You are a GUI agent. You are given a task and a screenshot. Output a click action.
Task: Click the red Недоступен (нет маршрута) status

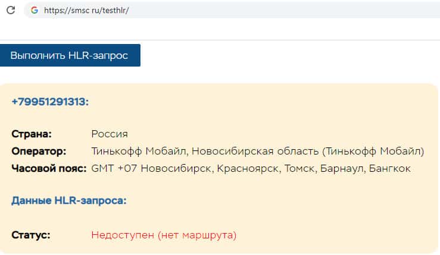(x=164, y=235)
